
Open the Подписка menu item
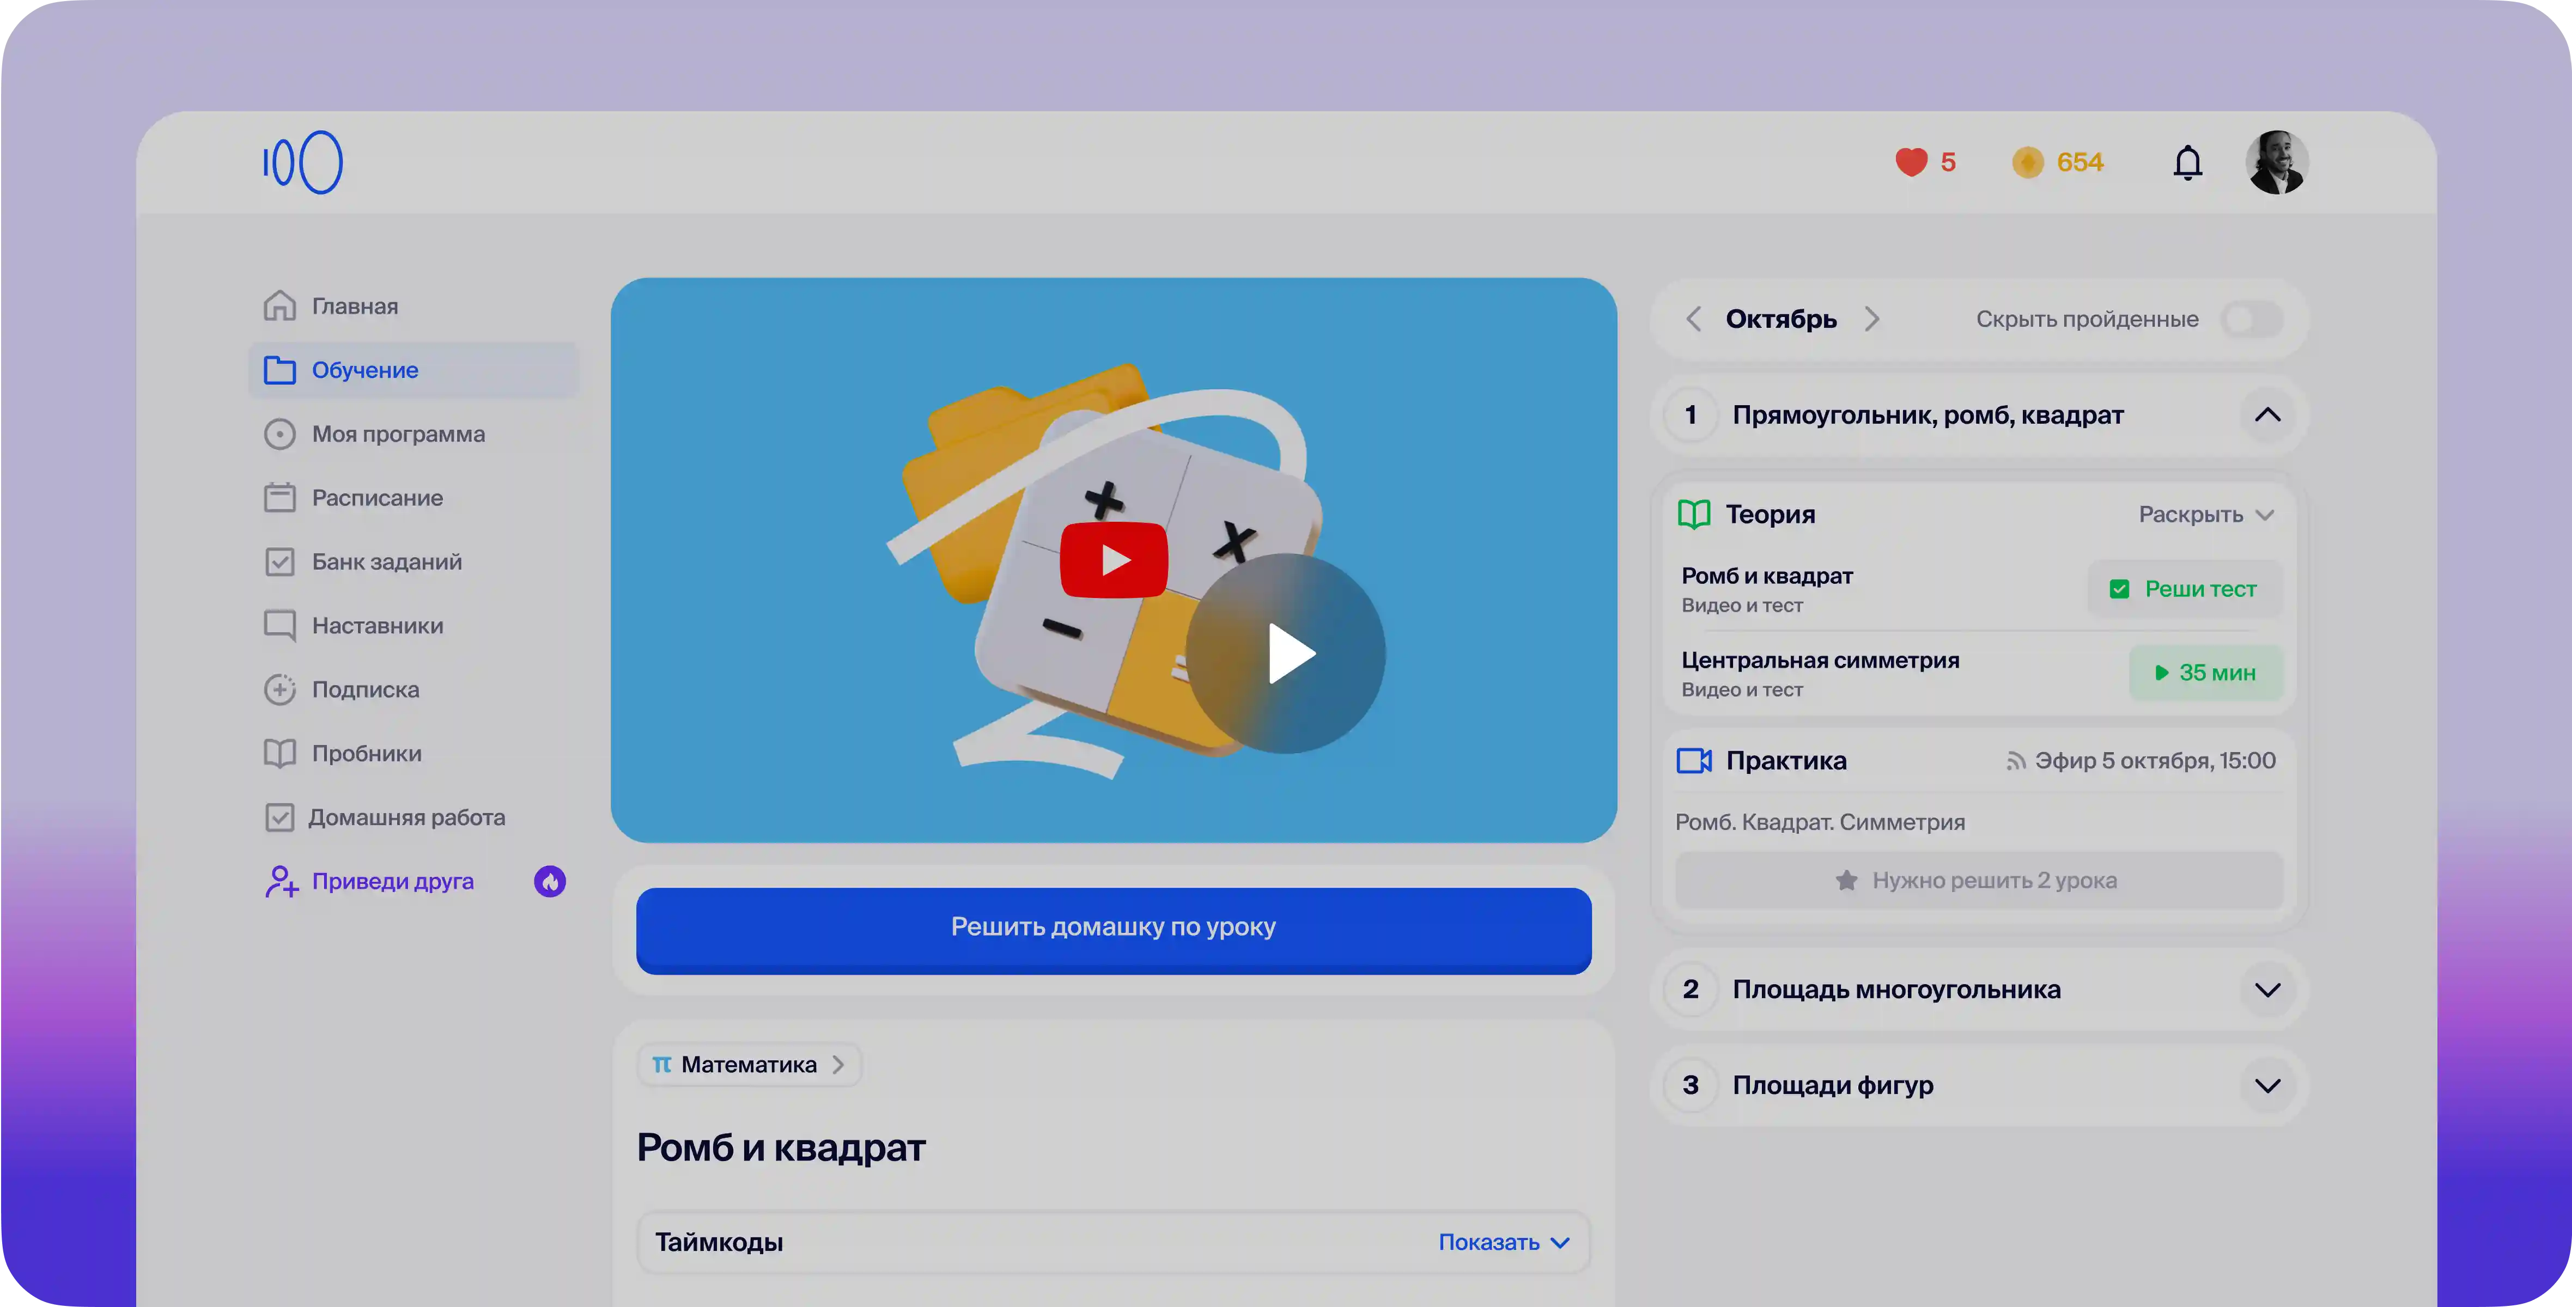415,689
